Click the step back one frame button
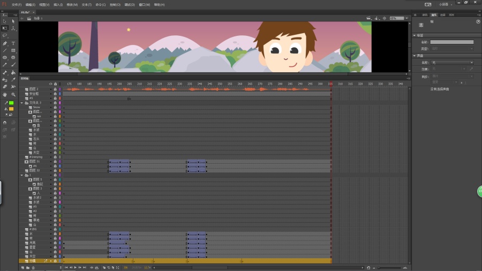The image size is (482, 271). tap(71, 268)
